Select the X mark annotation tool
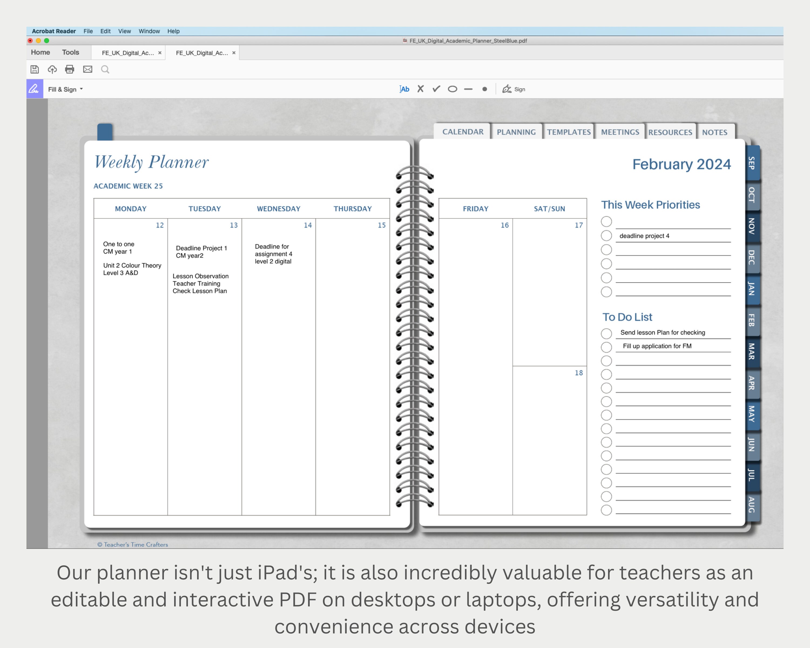The image size is (810, 648). (420, 89)
